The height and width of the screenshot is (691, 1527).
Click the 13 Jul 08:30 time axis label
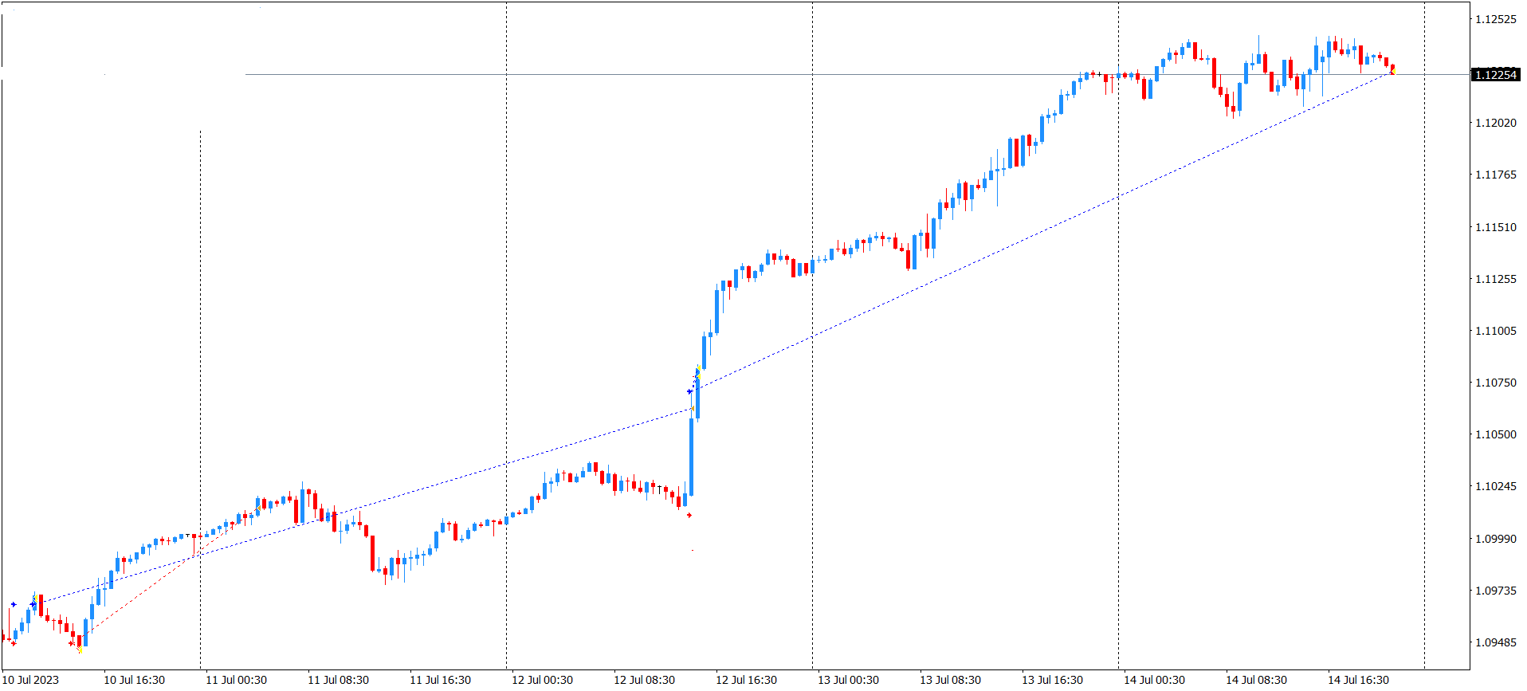tap(950, 680)
